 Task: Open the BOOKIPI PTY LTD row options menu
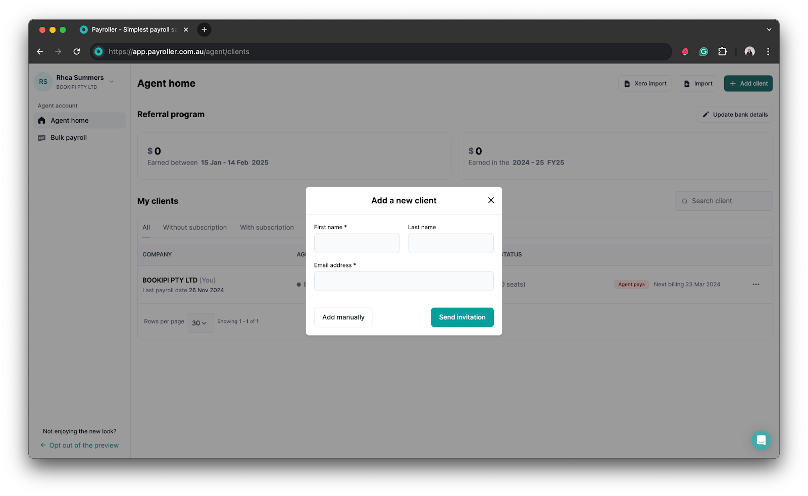[755, 284]
